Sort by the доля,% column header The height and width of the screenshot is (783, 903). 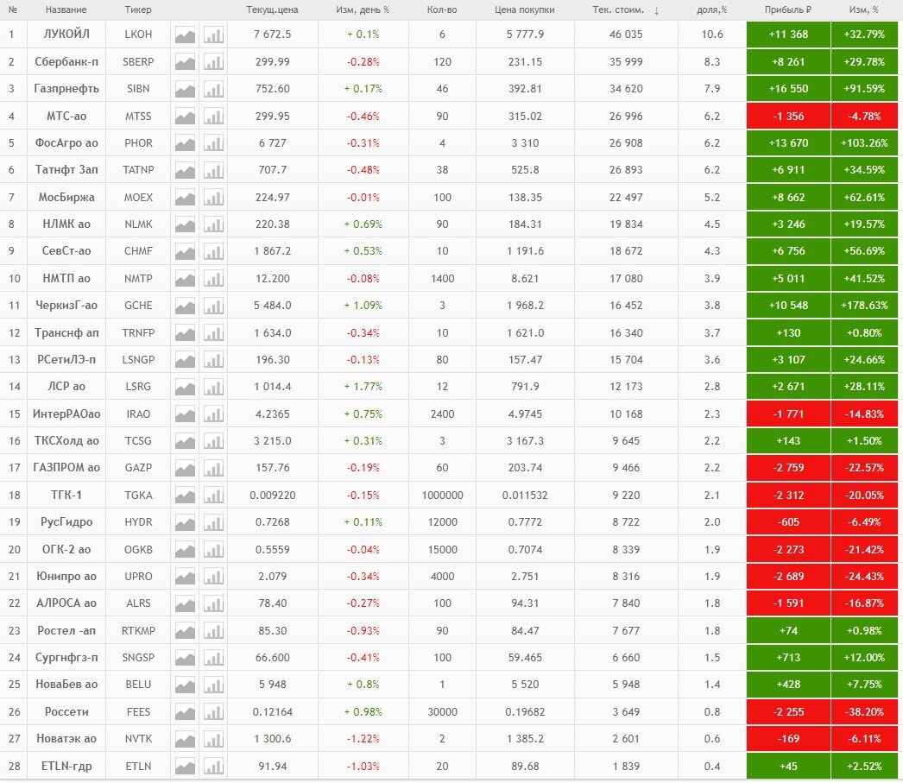(712, 9)
